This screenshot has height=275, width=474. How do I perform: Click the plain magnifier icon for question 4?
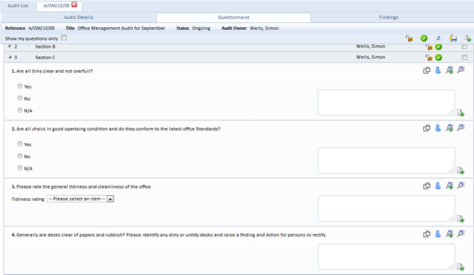point(460,234)
